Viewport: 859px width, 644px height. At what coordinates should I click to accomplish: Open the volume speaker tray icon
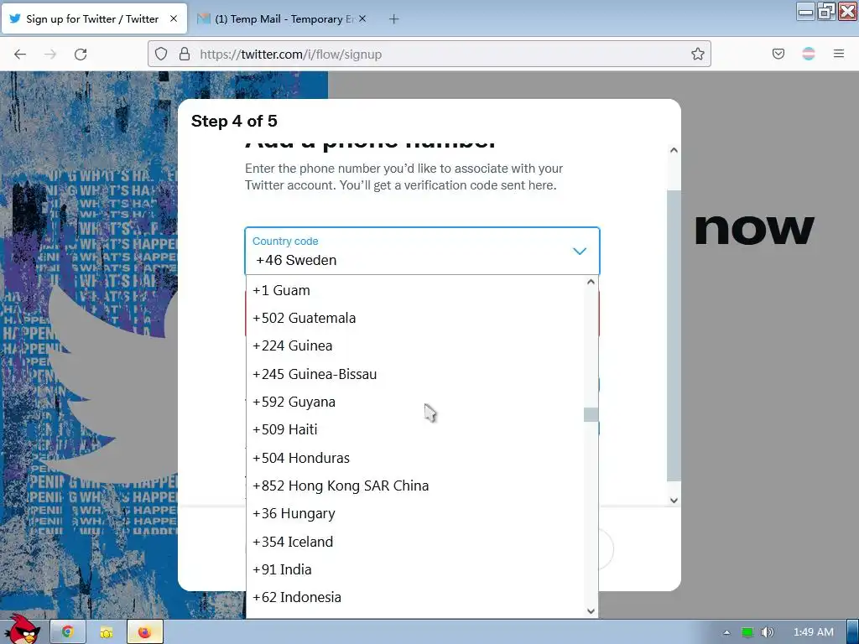pyautogui.click(x=768, y=632)
